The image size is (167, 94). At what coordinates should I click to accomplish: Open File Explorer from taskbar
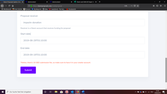click(56, 92)
